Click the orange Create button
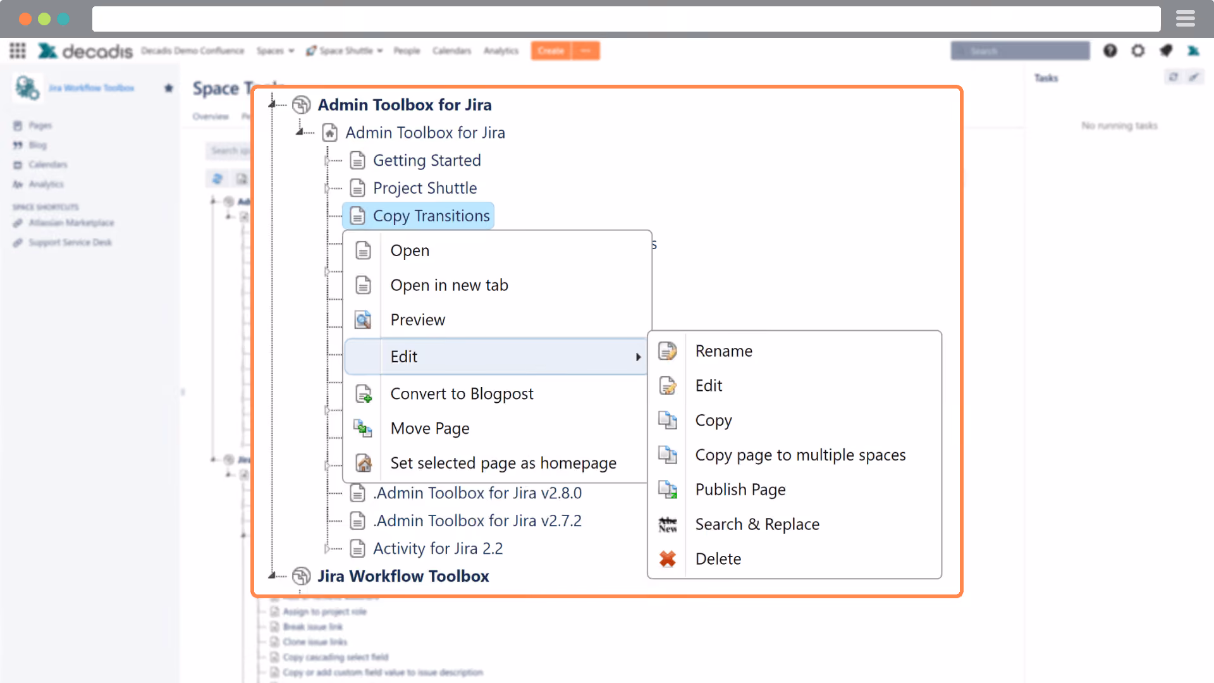The width and height of the screenshot is (1214, 683). (x=551, y=51)
